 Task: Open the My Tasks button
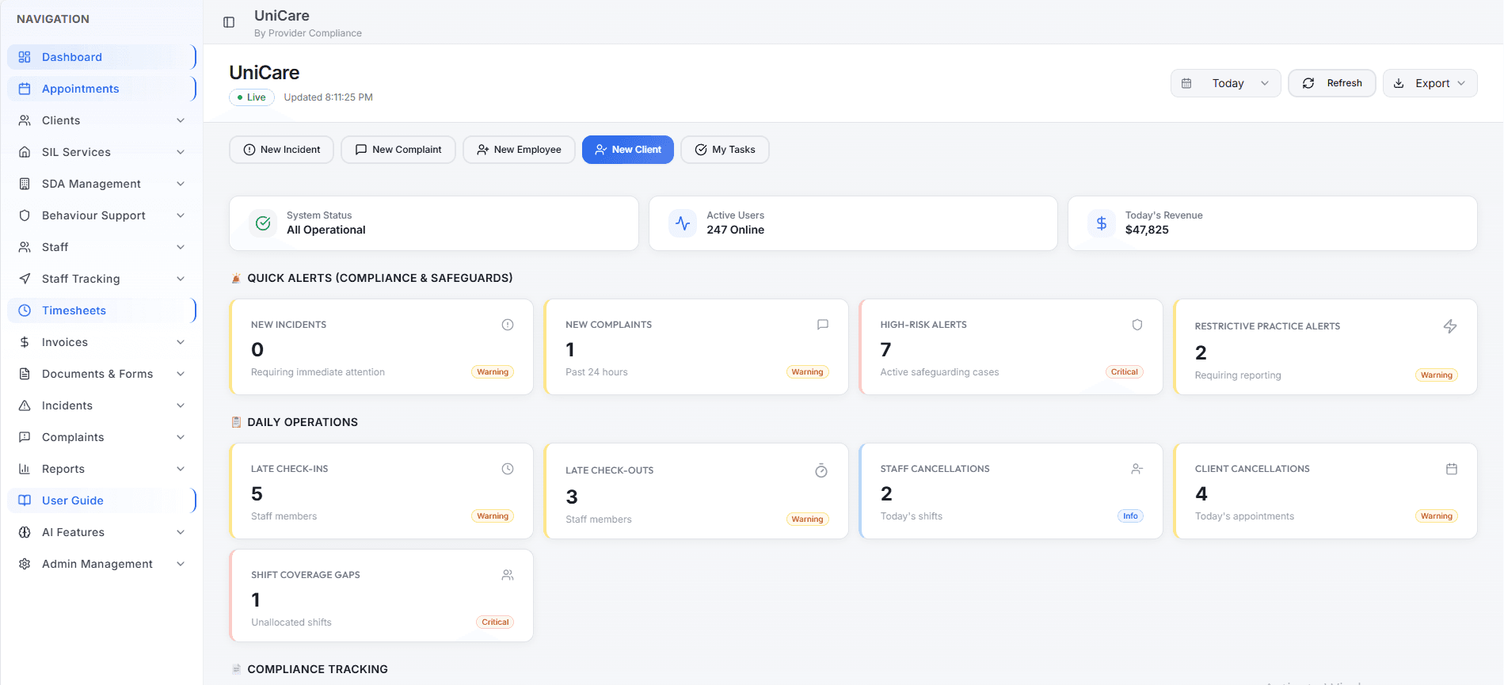coord(725,150)
